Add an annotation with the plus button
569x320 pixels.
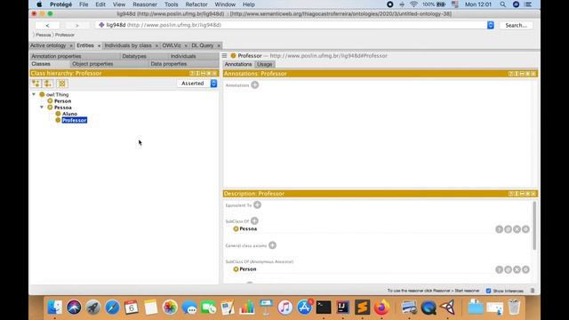pos(255,85)
